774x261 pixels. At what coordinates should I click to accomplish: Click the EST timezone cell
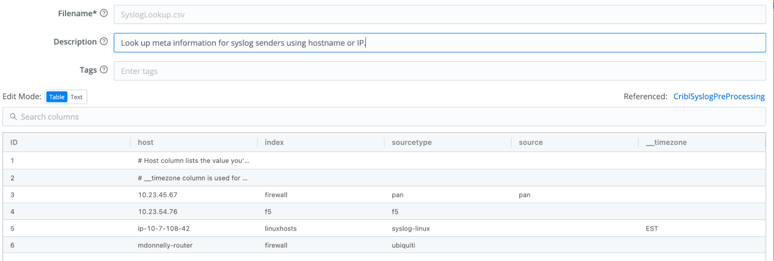652,228
